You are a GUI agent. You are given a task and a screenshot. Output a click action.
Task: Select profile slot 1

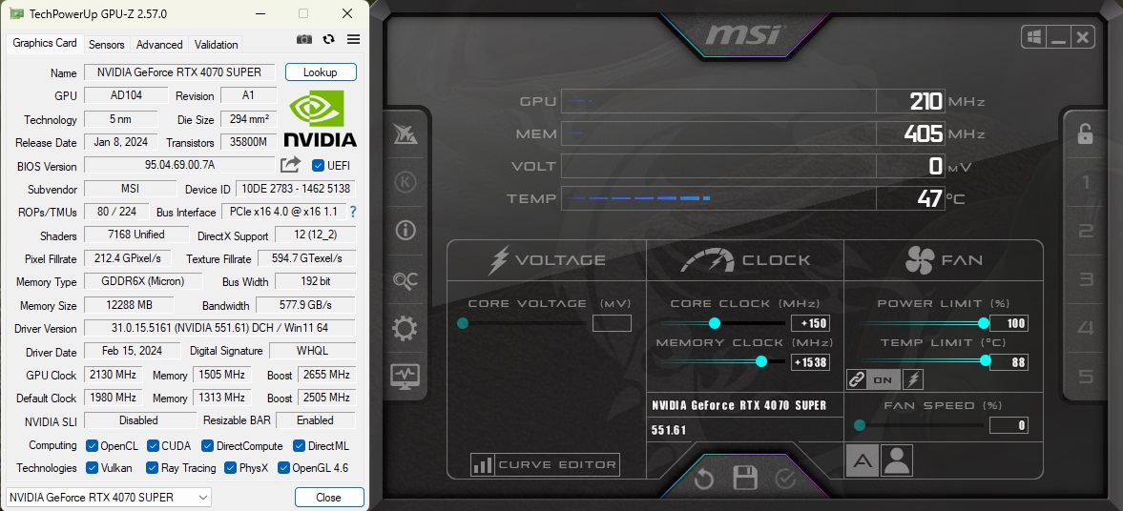(x=1086, y=182)
